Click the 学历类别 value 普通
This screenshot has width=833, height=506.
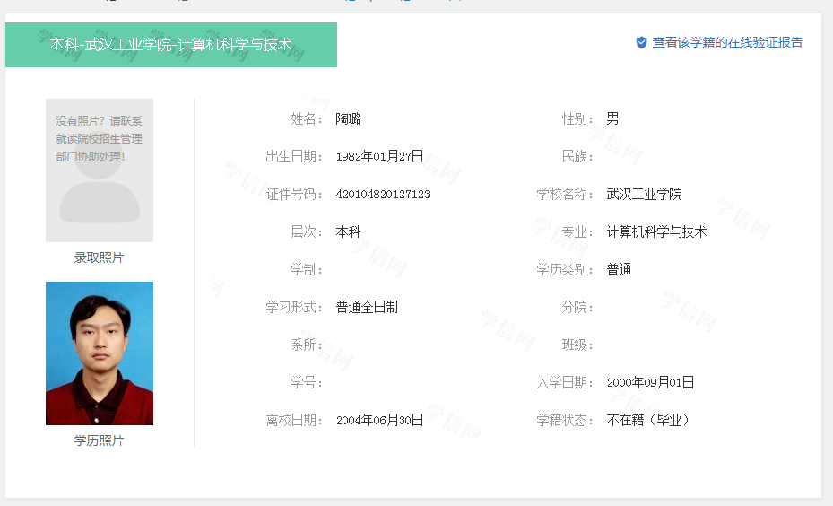619,269
